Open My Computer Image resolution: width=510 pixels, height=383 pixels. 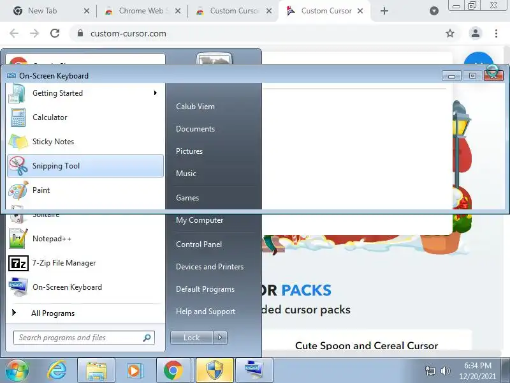pyautogui.click(x=200, y=220)
